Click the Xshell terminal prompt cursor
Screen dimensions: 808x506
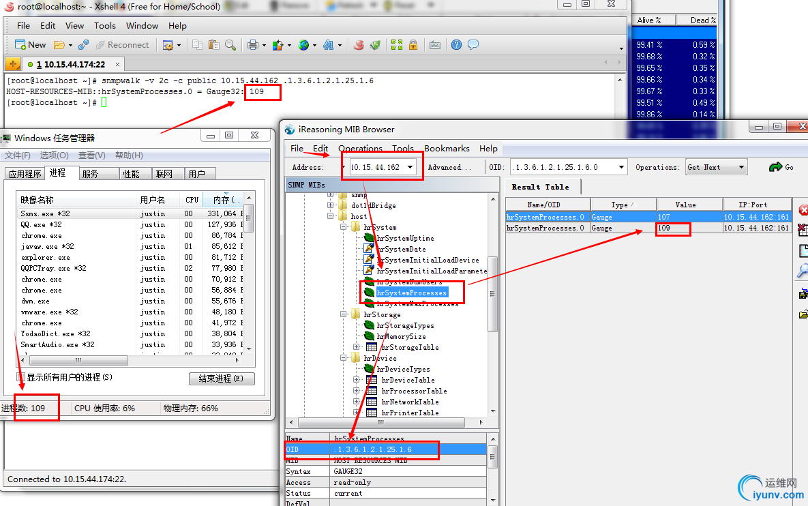104,102
